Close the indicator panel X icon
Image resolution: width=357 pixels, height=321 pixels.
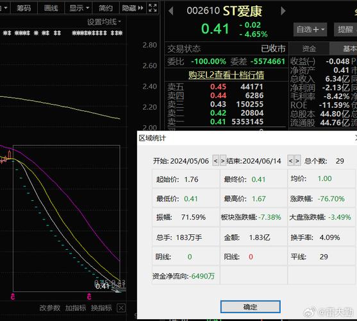tap(121, 308)
